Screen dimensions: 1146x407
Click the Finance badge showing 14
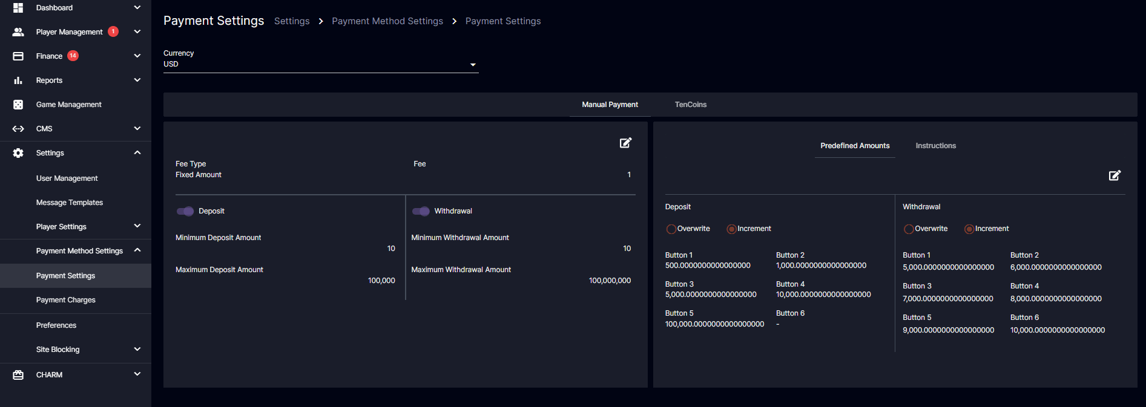point(73,56)
